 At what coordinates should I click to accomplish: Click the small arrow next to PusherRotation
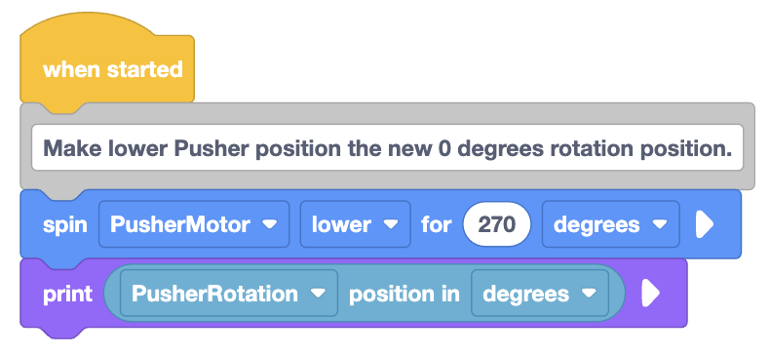click(318, 294)
